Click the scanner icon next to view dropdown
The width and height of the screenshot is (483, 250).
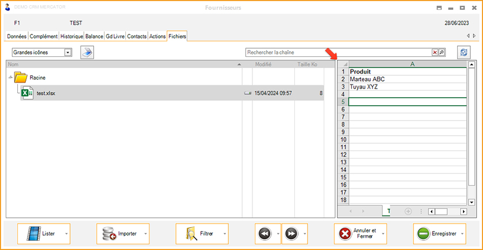pyautogui.click(x=87, y=52)
